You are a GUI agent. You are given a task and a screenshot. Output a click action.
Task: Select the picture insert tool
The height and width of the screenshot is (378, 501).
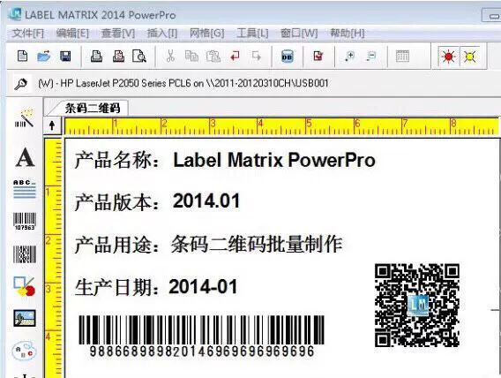click(25, 318)
